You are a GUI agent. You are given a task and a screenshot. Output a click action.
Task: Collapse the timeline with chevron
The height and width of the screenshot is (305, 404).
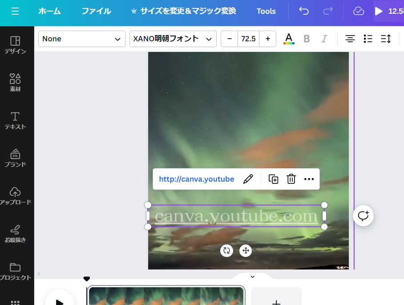coord(253,277)
